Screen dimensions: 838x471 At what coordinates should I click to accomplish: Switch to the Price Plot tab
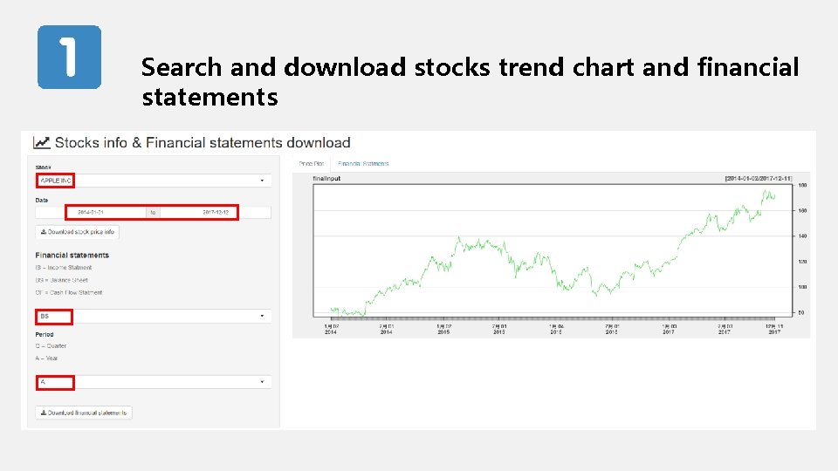311,163
